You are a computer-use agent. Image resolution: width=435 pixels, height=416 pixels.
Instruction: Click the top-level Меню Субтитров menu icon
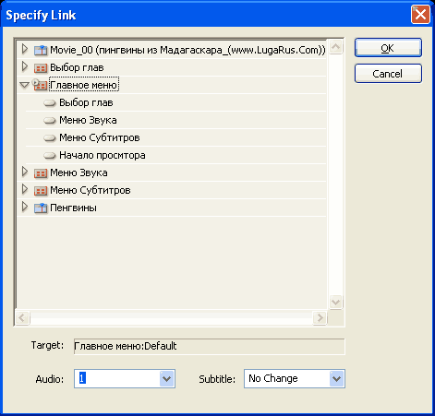41,191
